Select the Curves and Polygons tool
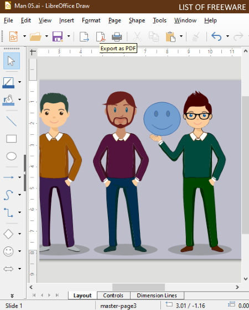Image resolution: width=249 pixels, height=310 pixels. point(8,195)
